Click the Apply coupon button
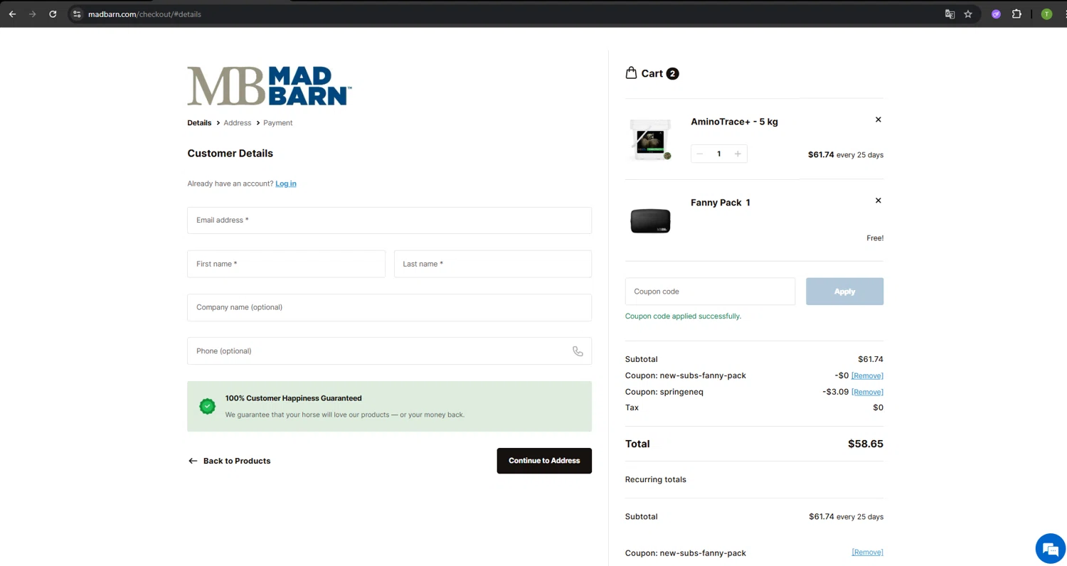This screenshot has width=1067, height=566. [844, 292]
